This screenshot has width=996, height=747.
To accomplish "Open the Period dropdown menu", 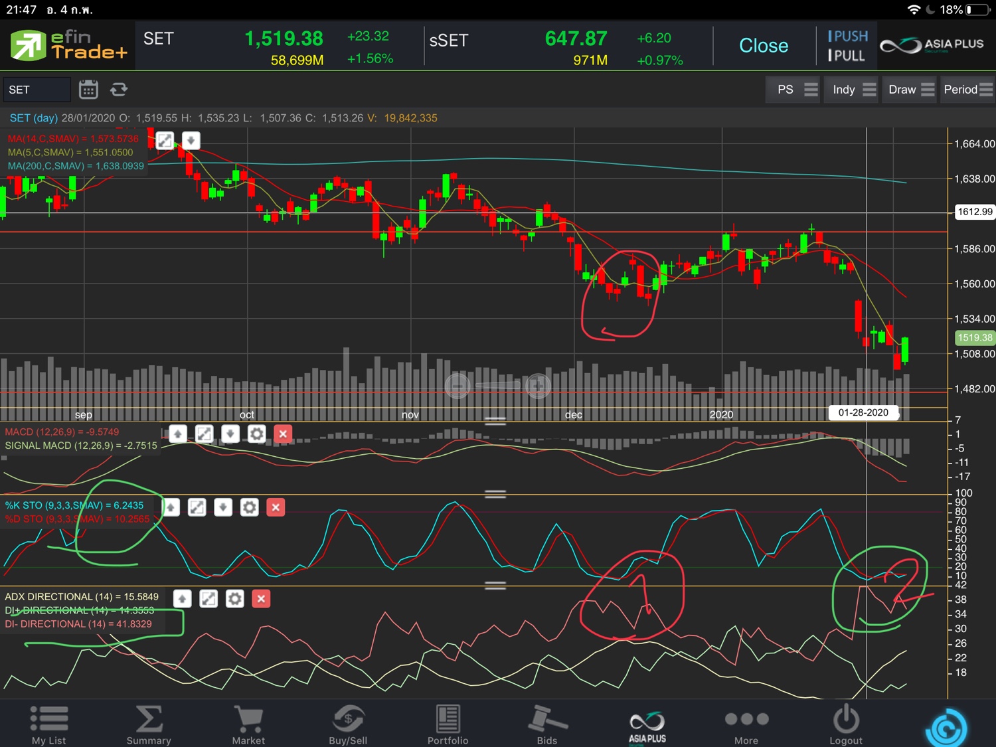I will pos(967,90).
